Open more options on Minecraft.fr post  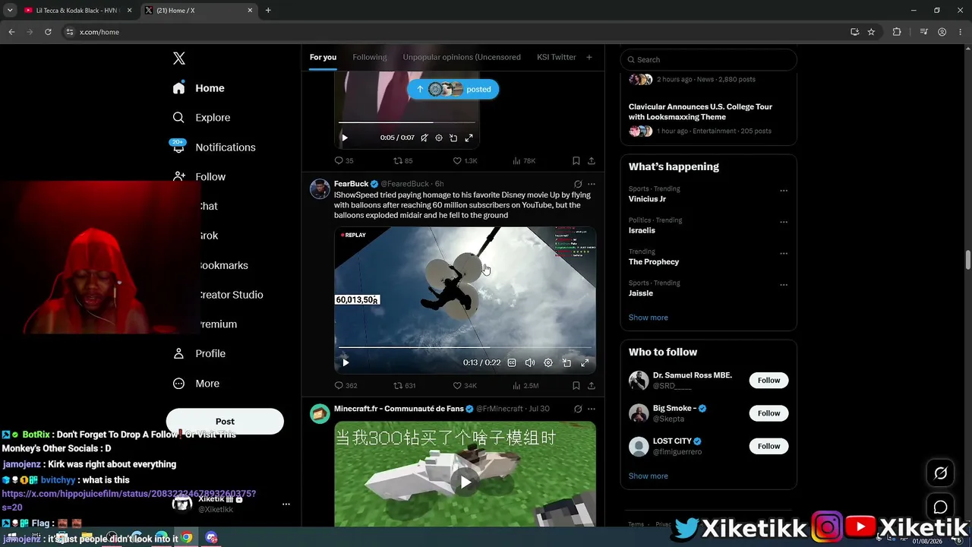(x=592, y=409)
